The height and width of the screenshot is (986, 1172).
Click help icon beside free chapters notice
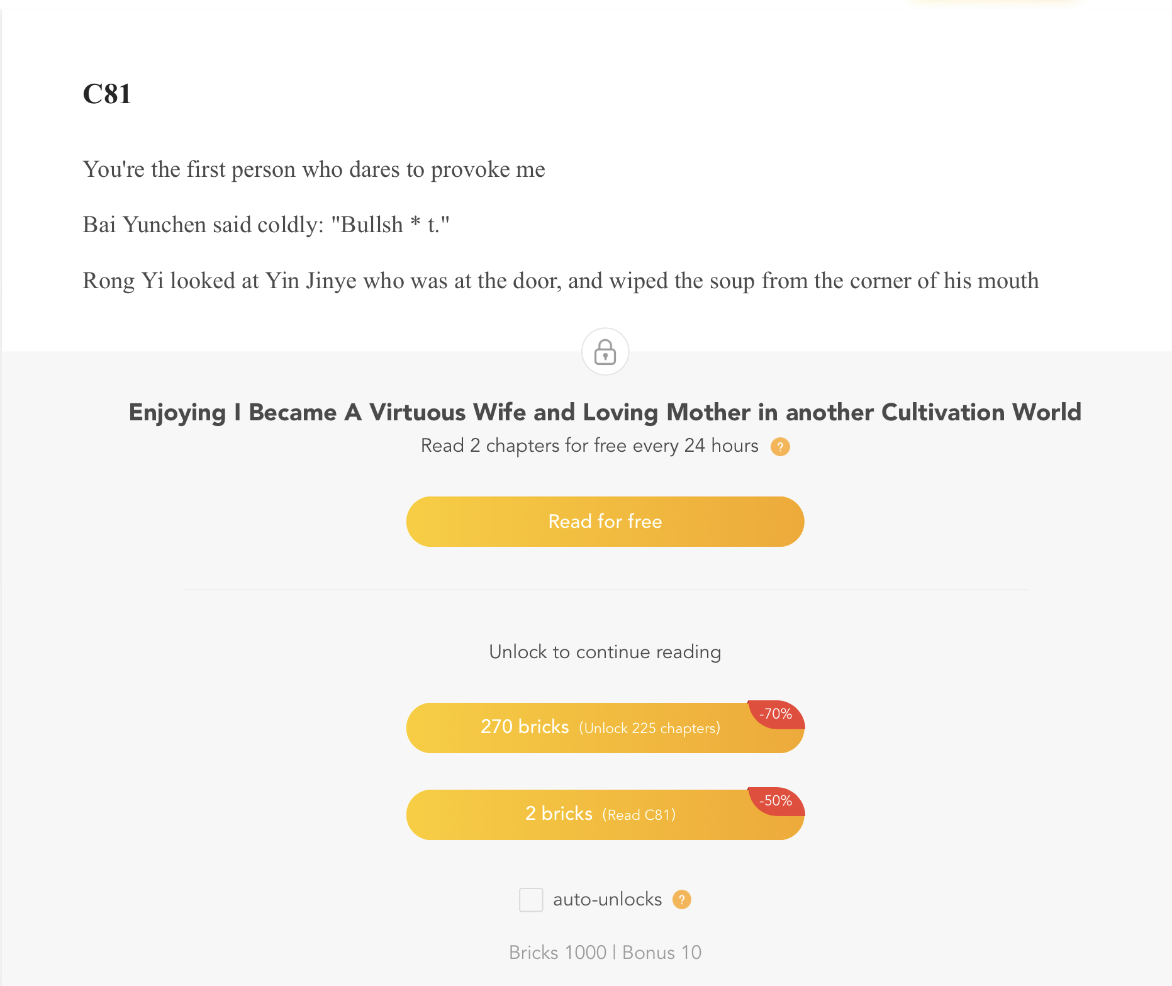(780, 447)
